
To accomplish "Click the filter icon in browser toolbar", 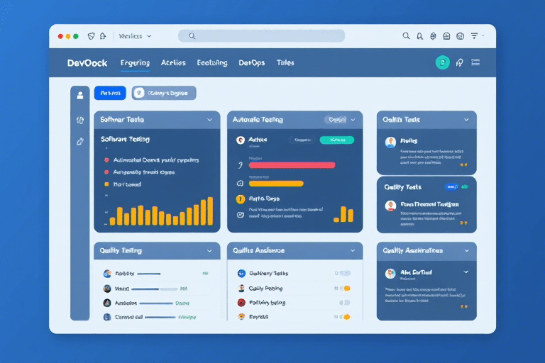I will [475, 35].
